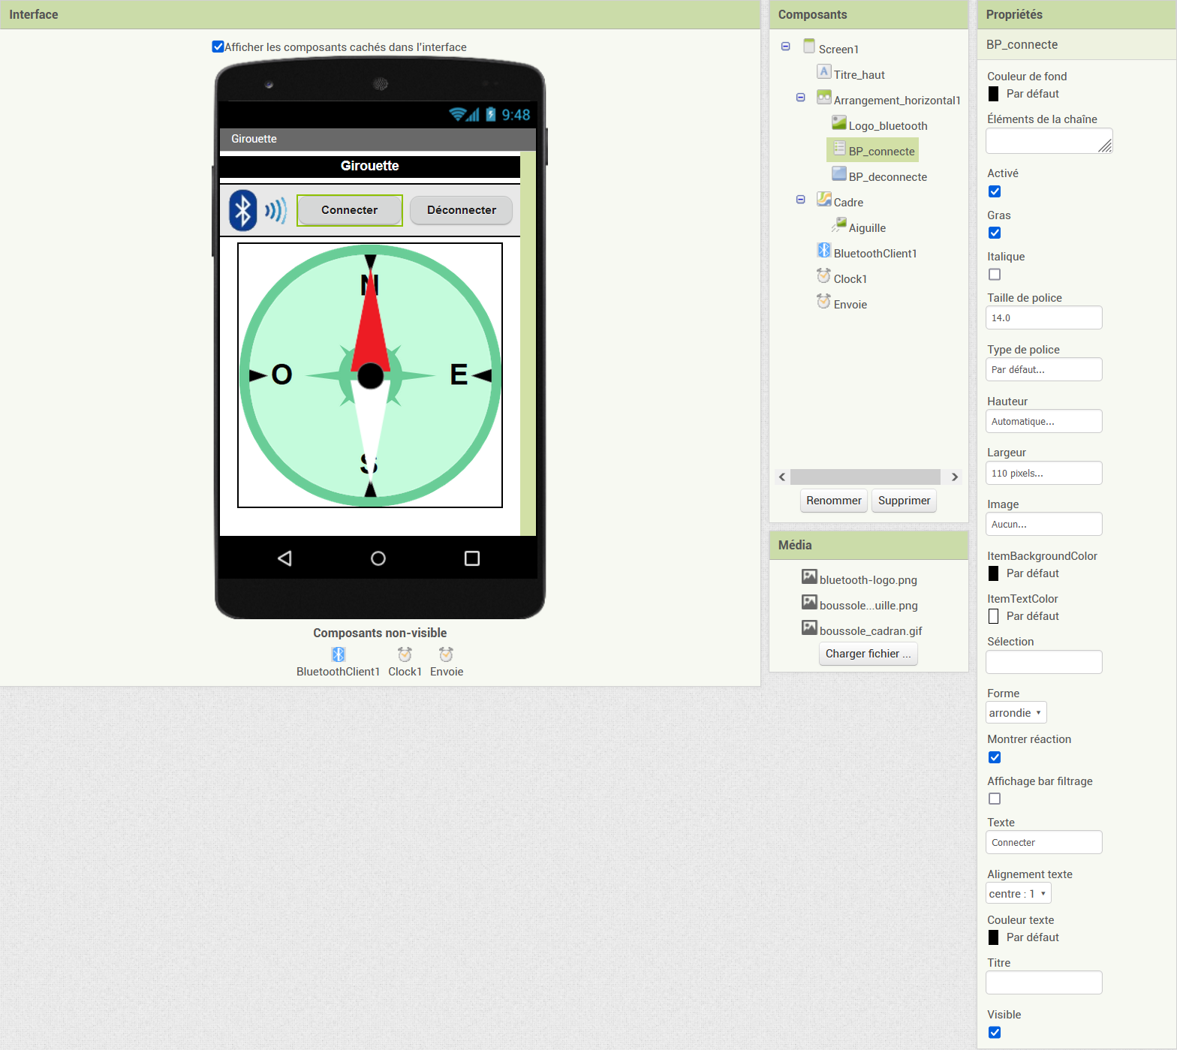Enable Affichage bar filtrage checkbox
1177x1050 pixels.
click(x=995, y=799)
